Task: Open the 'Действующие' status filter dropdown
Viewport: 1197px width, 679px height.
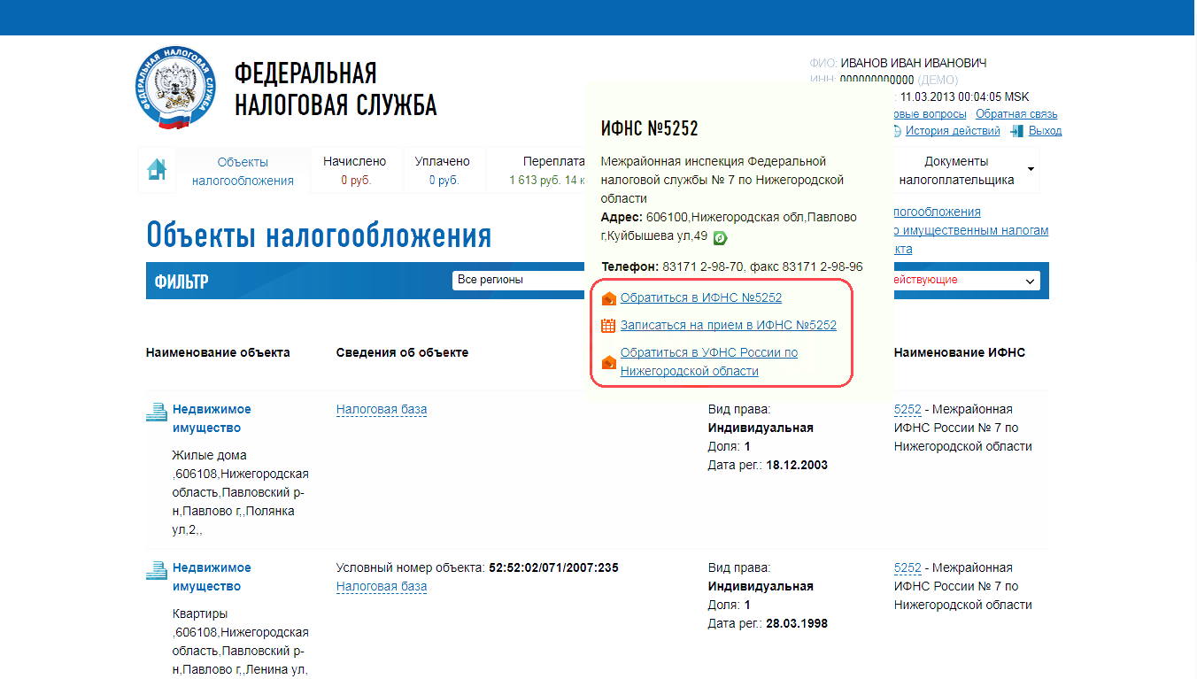Action: click(965, 280)
